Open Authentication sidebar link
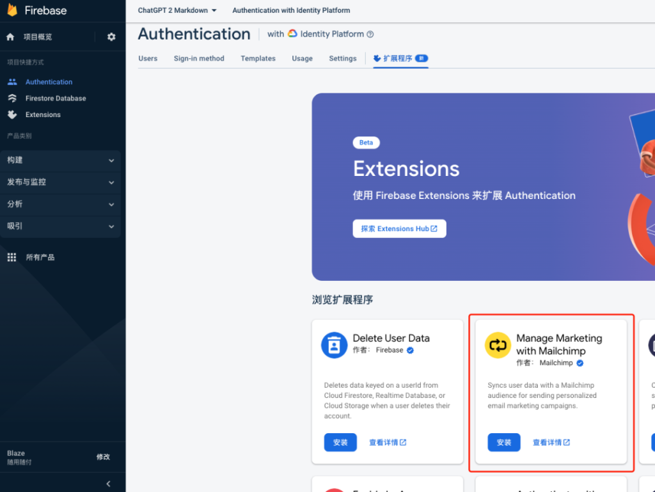 click(49, 82)
